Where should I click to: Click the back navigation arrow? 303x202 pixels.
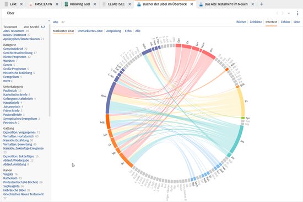pyautogui.click(x=277, y=13)
